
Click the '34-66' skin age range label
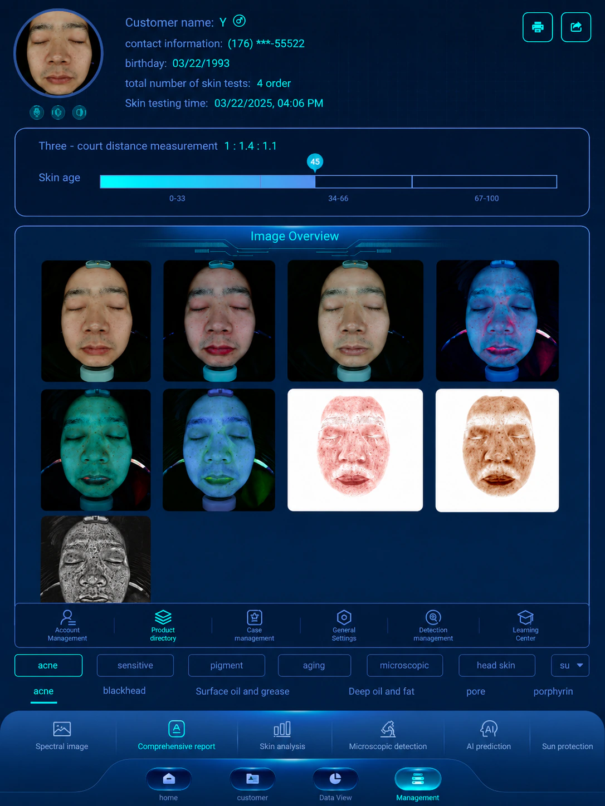click(x=338, y=198)
